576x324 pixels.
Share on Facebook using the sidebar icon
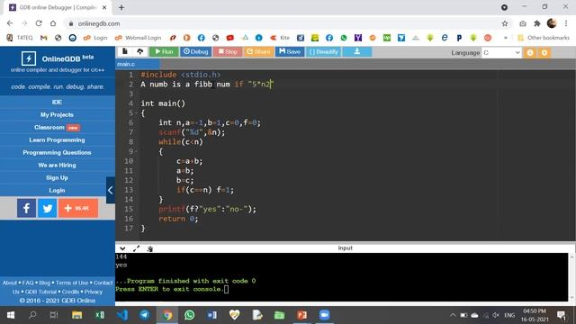tap(26, 208)
